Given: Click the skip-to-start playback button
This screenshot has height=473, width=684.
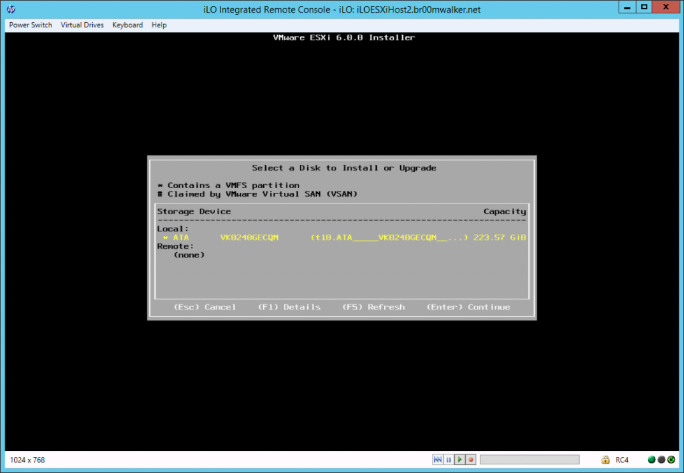Looking at the screenshot, I should click(438, 460).
